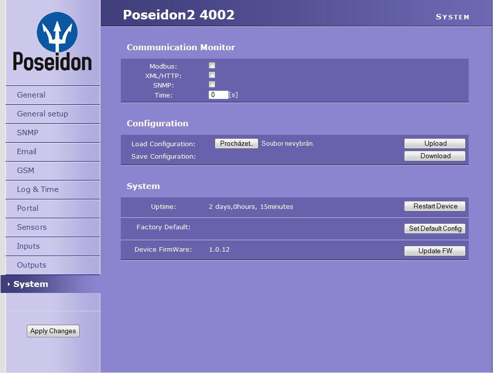This screenshot has width=493, height=373.
Task: Download the saved configuration
Action: pyautogui.click(x=435, y=156)
